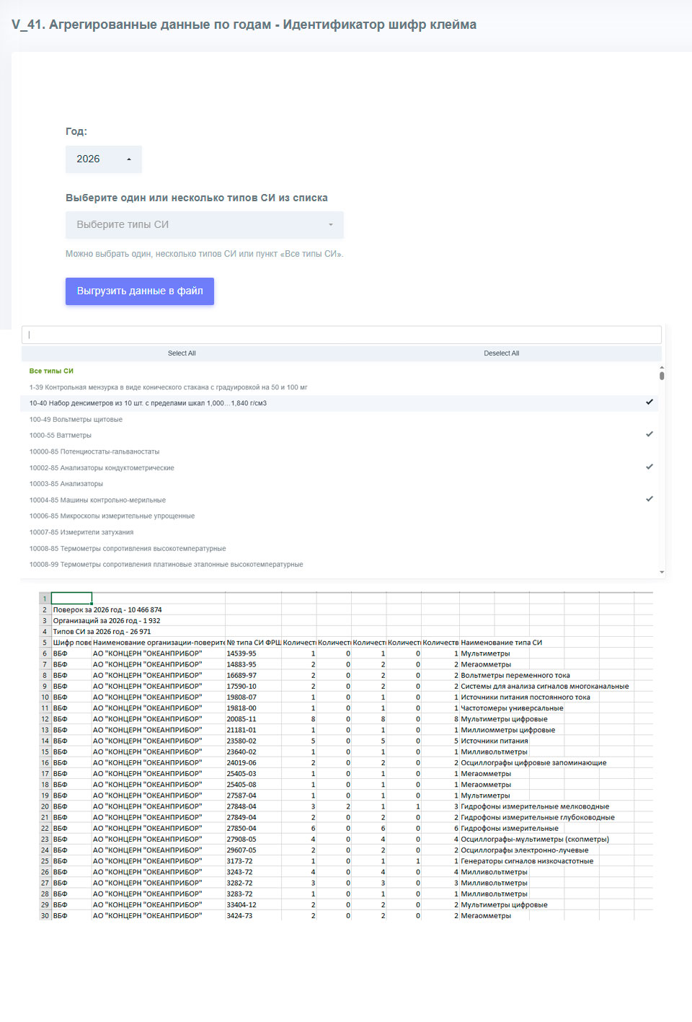Pick '10003-85 Анализаторы' from the list

66,484
